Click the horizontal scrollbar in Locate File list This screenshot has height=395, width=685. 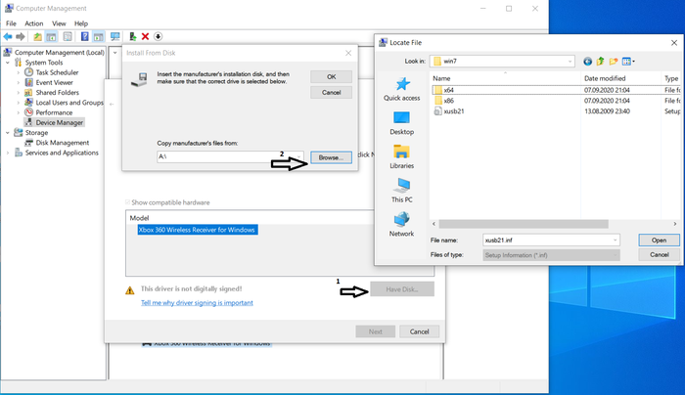click(524, 224)
